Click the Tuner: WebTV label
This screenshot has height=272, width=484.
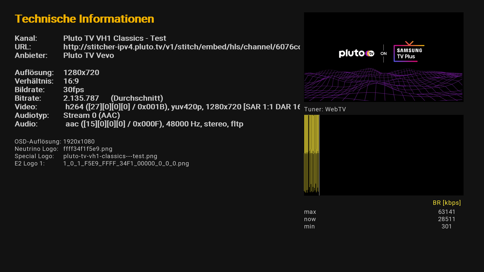pyautogui.click(x=325, y=109)
